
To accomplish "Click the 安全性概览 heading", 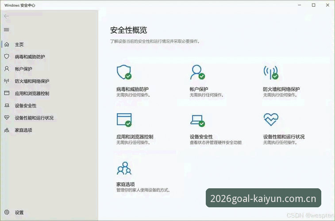I will click(129, 30).
